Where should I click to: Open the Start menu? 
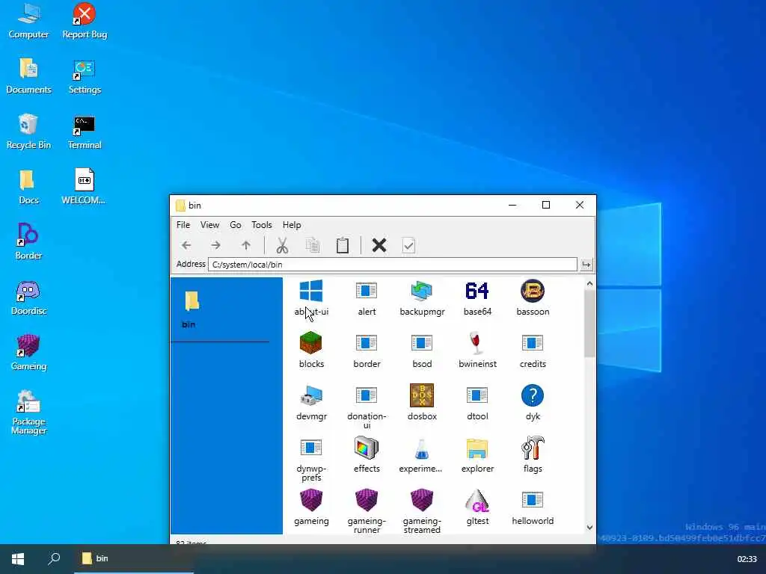click(x=18, y=559)
